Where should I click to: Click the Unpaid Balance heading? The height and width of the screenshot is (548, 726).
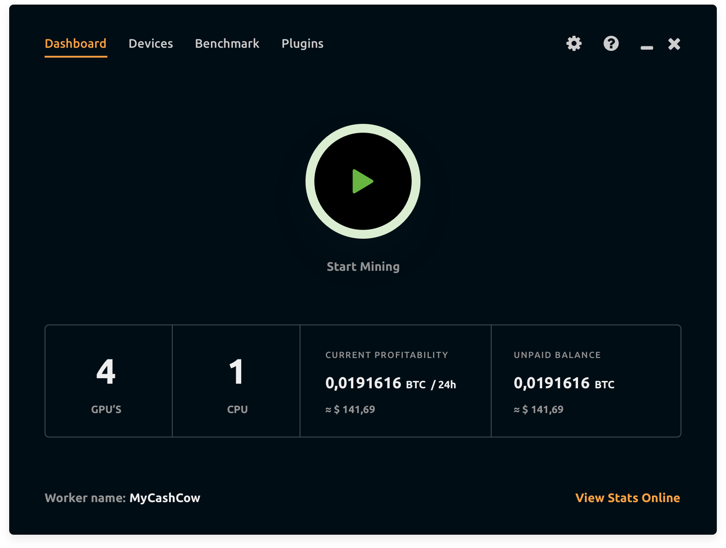coord(557,355)
